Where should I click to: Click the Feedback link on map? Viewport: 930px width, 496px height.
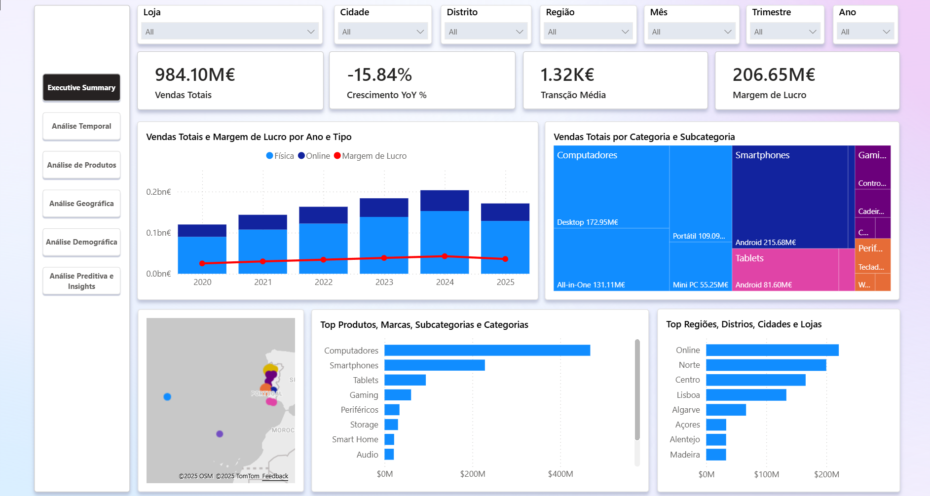(x=275, y=476)
